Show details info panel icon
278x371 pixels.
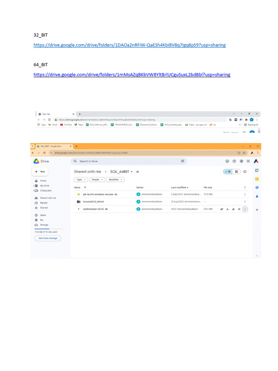[x=245, y=171]
